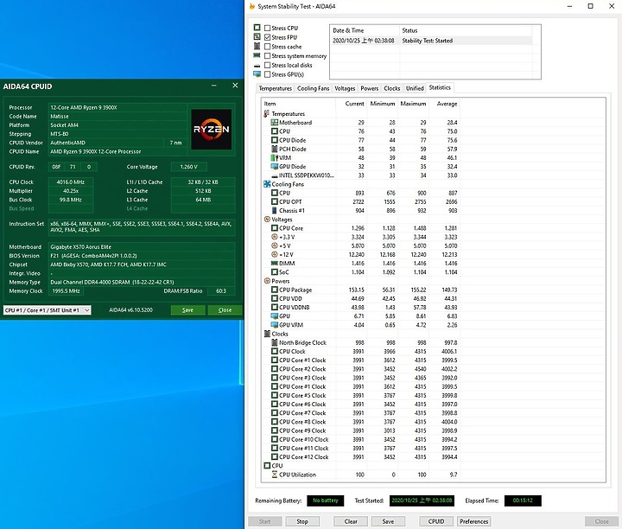Click the Voltages section icon
The height and width of the screenshot is (529, 622).
(x=267, y=220)
